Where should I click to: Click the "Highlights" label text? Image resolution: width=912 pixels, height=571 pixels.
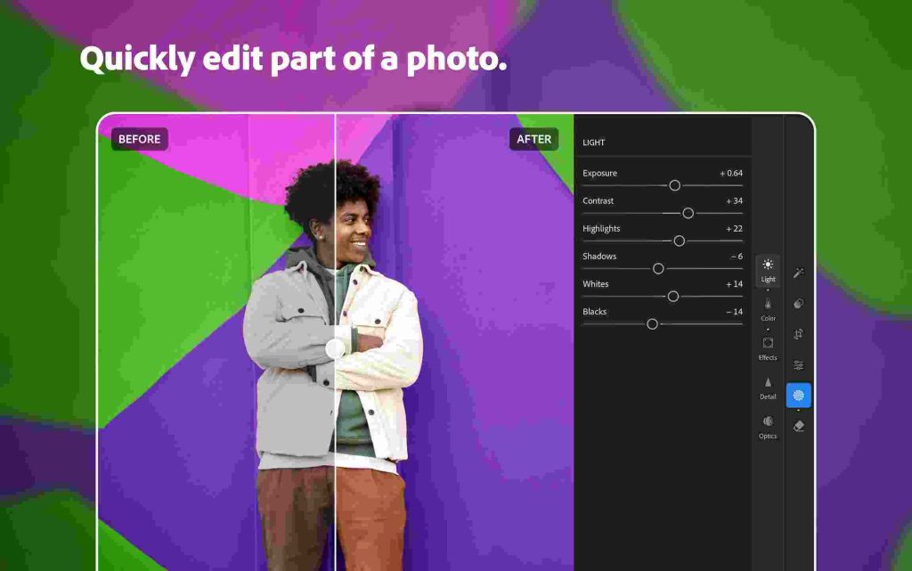point(601,229)
